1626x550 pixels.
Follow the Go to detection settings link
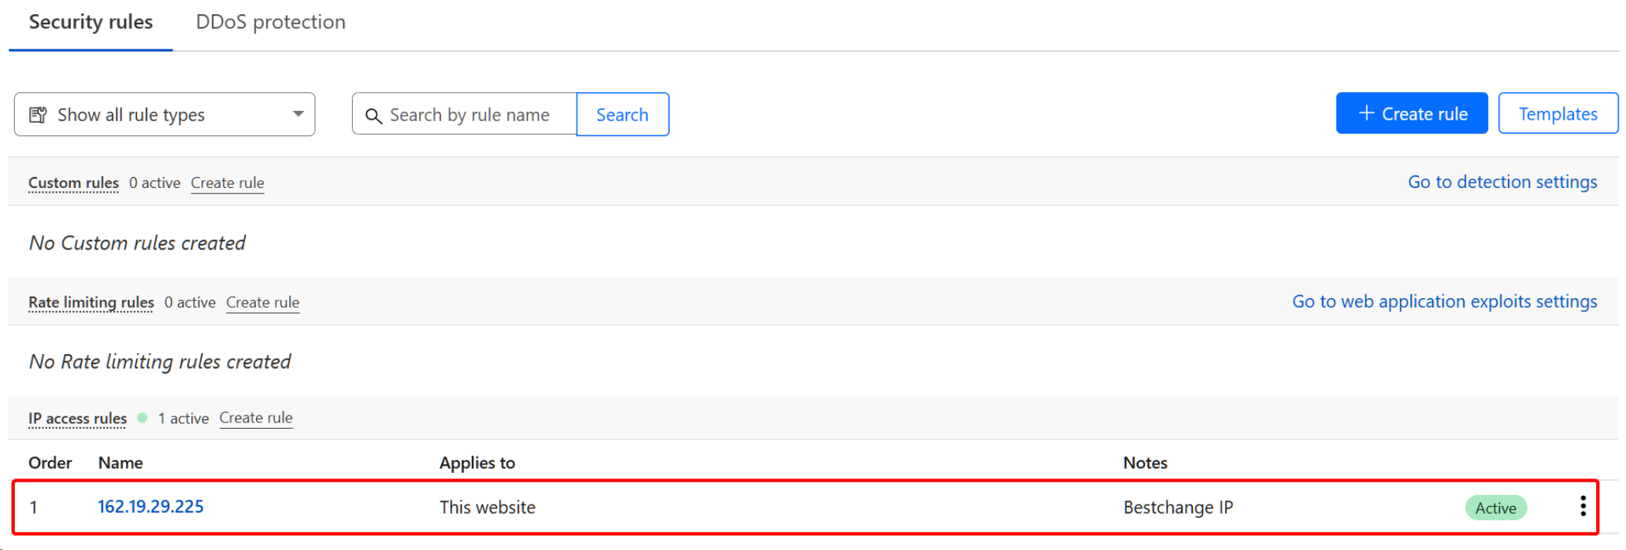pyautogui.click(x=1502, y=182)
